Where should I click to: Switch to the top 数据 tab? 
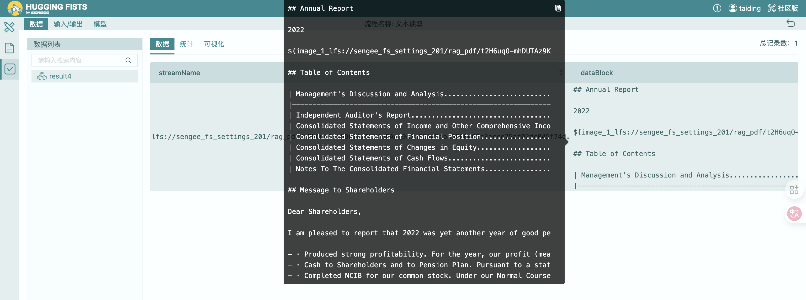click(x=36, y=24)
